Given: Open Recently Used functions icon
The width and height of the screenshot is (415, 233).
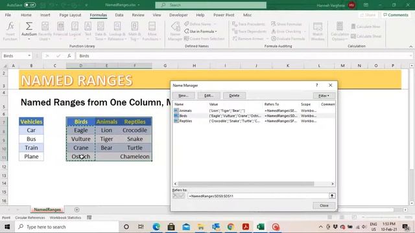Looking at the screenshot, I should pyautogui.click(x=45, y=27).
